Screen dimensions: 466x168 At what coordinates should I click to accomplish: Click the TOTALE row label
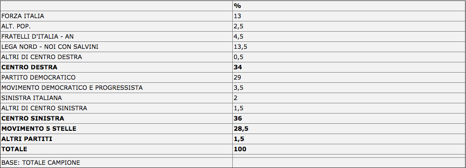pyautogui.click(x=14, y=149)
